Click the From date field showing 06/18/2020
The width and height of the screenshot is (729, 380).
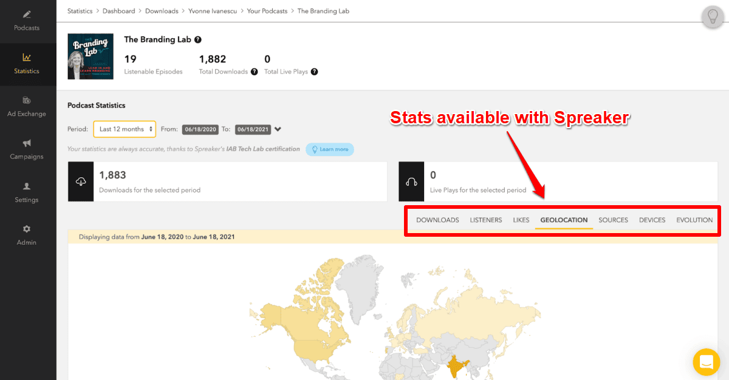(200, 129)
